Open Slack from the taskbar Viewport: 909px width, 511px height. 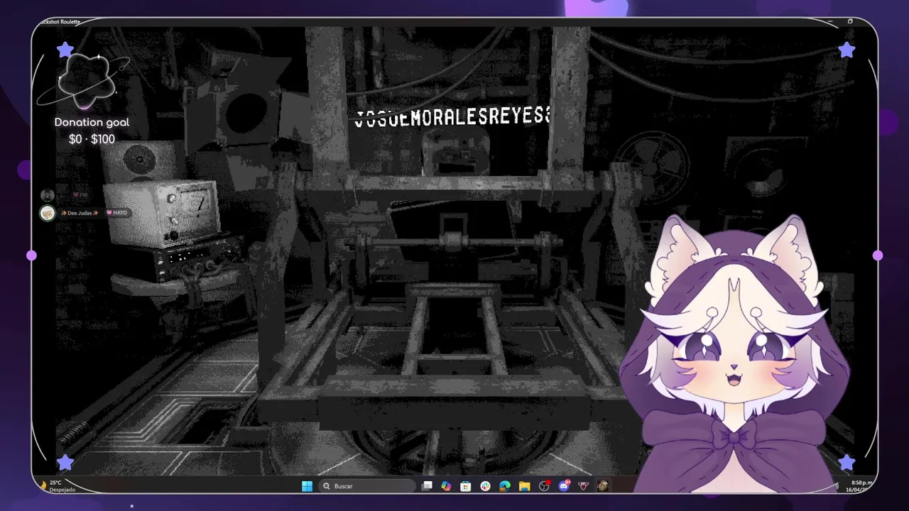(485, 486)
